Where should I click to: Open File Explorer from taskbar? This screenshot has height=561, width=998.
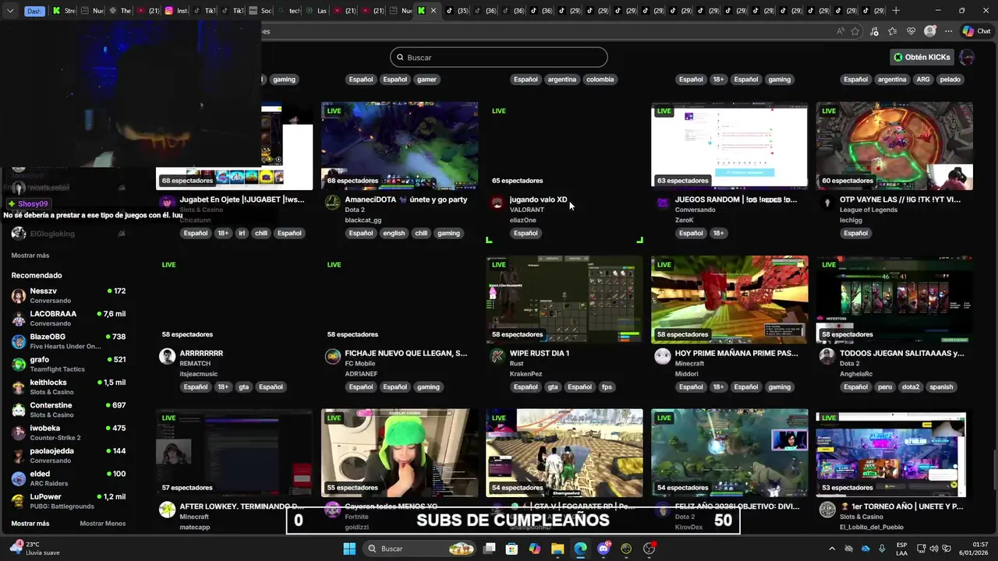tap(557, 549)
